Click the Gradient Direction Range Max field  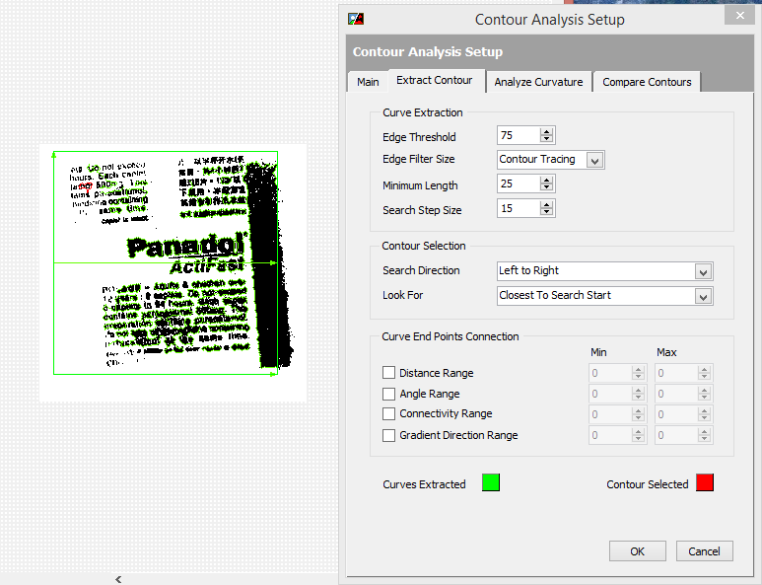(x=676, y=435)
